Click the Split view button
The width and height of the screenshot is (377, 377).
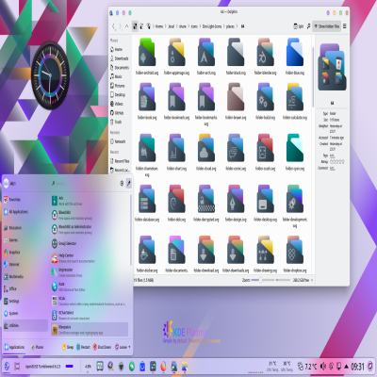[x=299, y=26]
